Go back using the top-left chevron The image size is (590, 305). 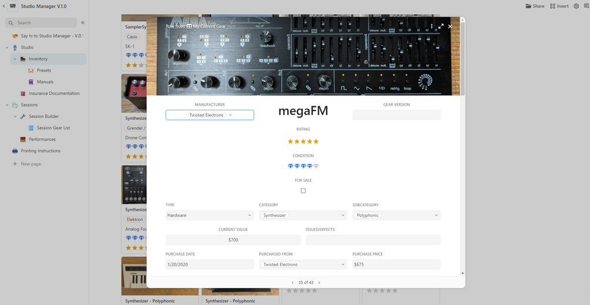point(4,6)
